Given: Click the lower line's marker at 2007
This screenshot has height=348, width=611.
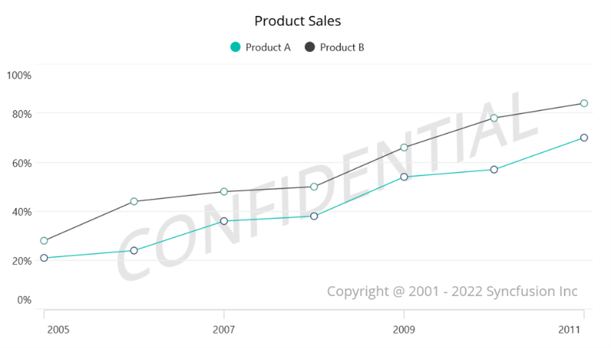Looking at the screenshot, I should coord(224,221).
